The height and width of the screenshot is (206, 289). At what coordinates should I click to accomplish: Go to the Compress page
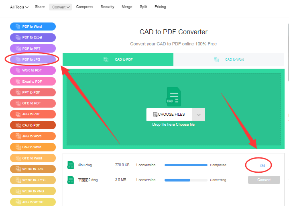[x=85, y=7]
